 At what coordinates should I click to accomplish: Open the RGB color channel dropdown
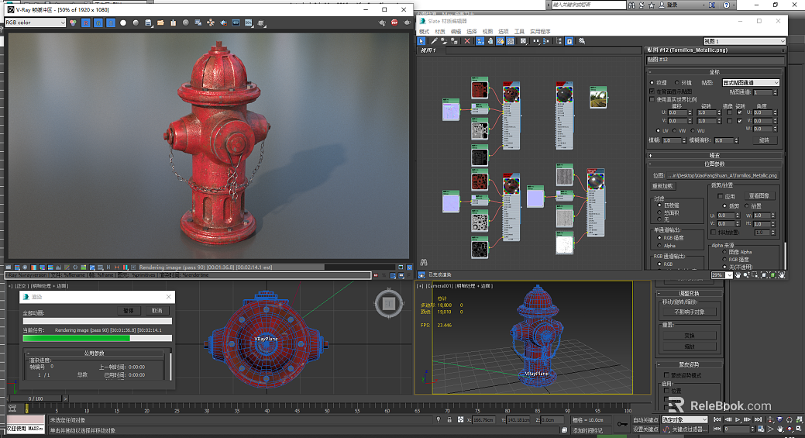pos(35,22)
